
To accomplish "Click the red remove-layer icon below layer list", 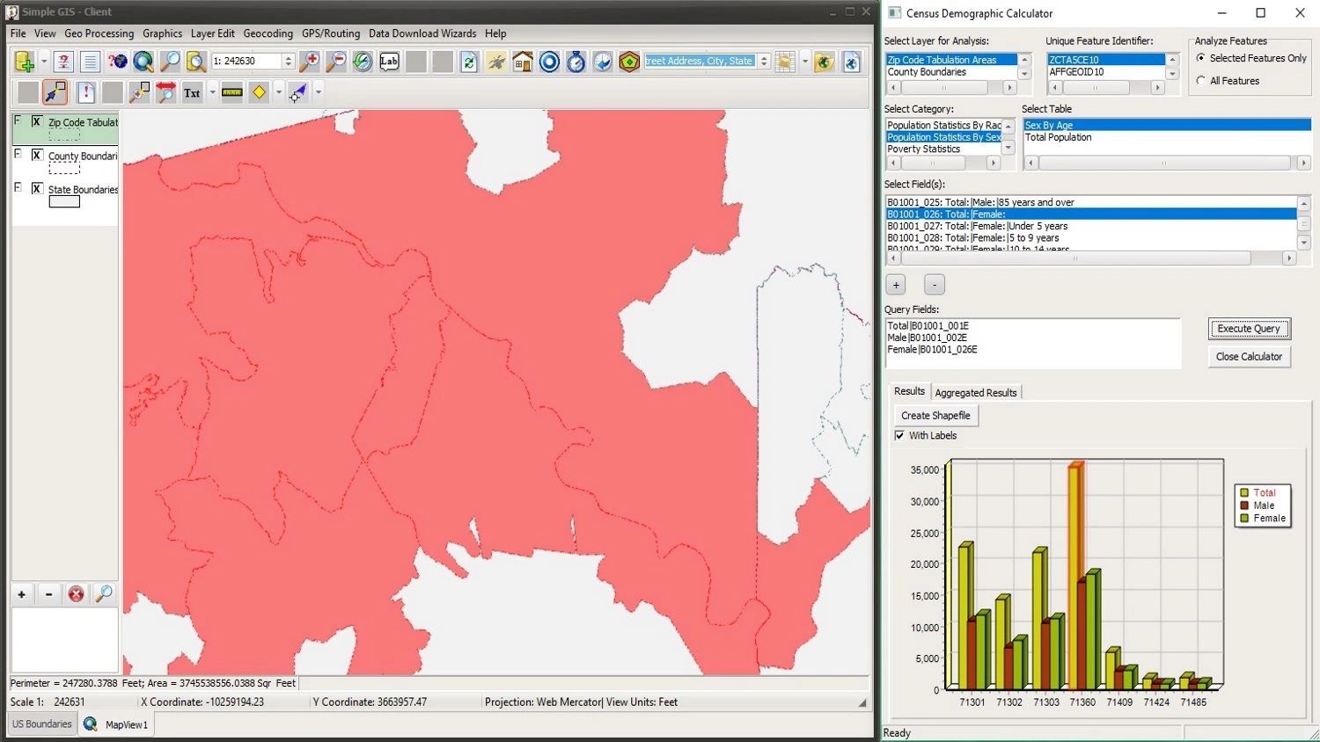I will pyautogui.click(x=77, y=594).
